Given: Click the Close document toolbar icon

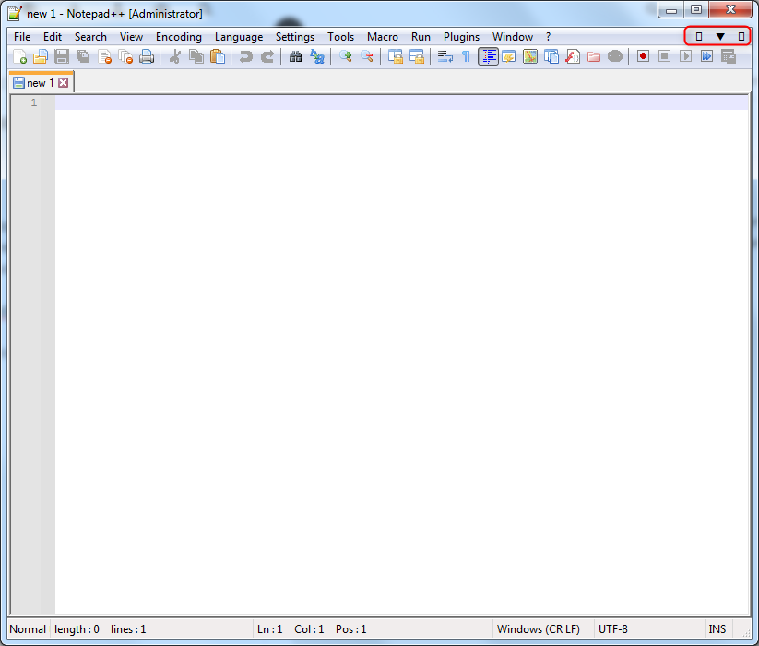Looking at the screenshot, I should [x=104, y=56].
